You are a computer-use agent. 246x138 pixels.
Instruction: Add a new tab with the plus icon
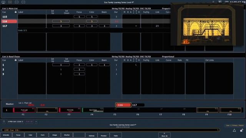pyautogui.click(x=36, y=122)
